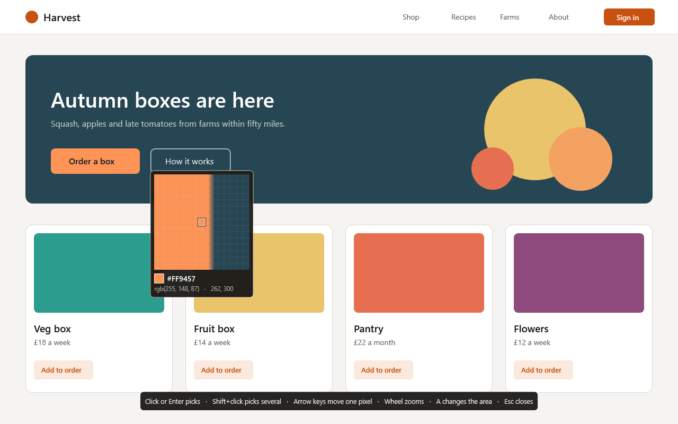Image resolution: width=678 pixels, height=424 pixels.
Task: Click the £22 a month price
Action: pos(374,342)
